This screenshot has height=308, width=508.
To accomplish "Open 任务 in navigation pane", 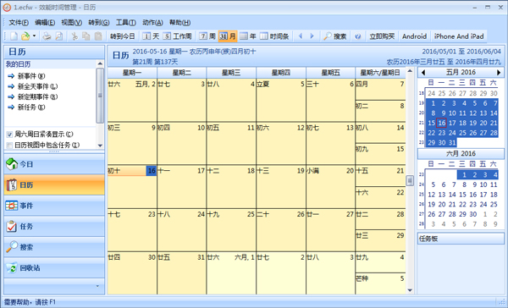I will point(54,227).
